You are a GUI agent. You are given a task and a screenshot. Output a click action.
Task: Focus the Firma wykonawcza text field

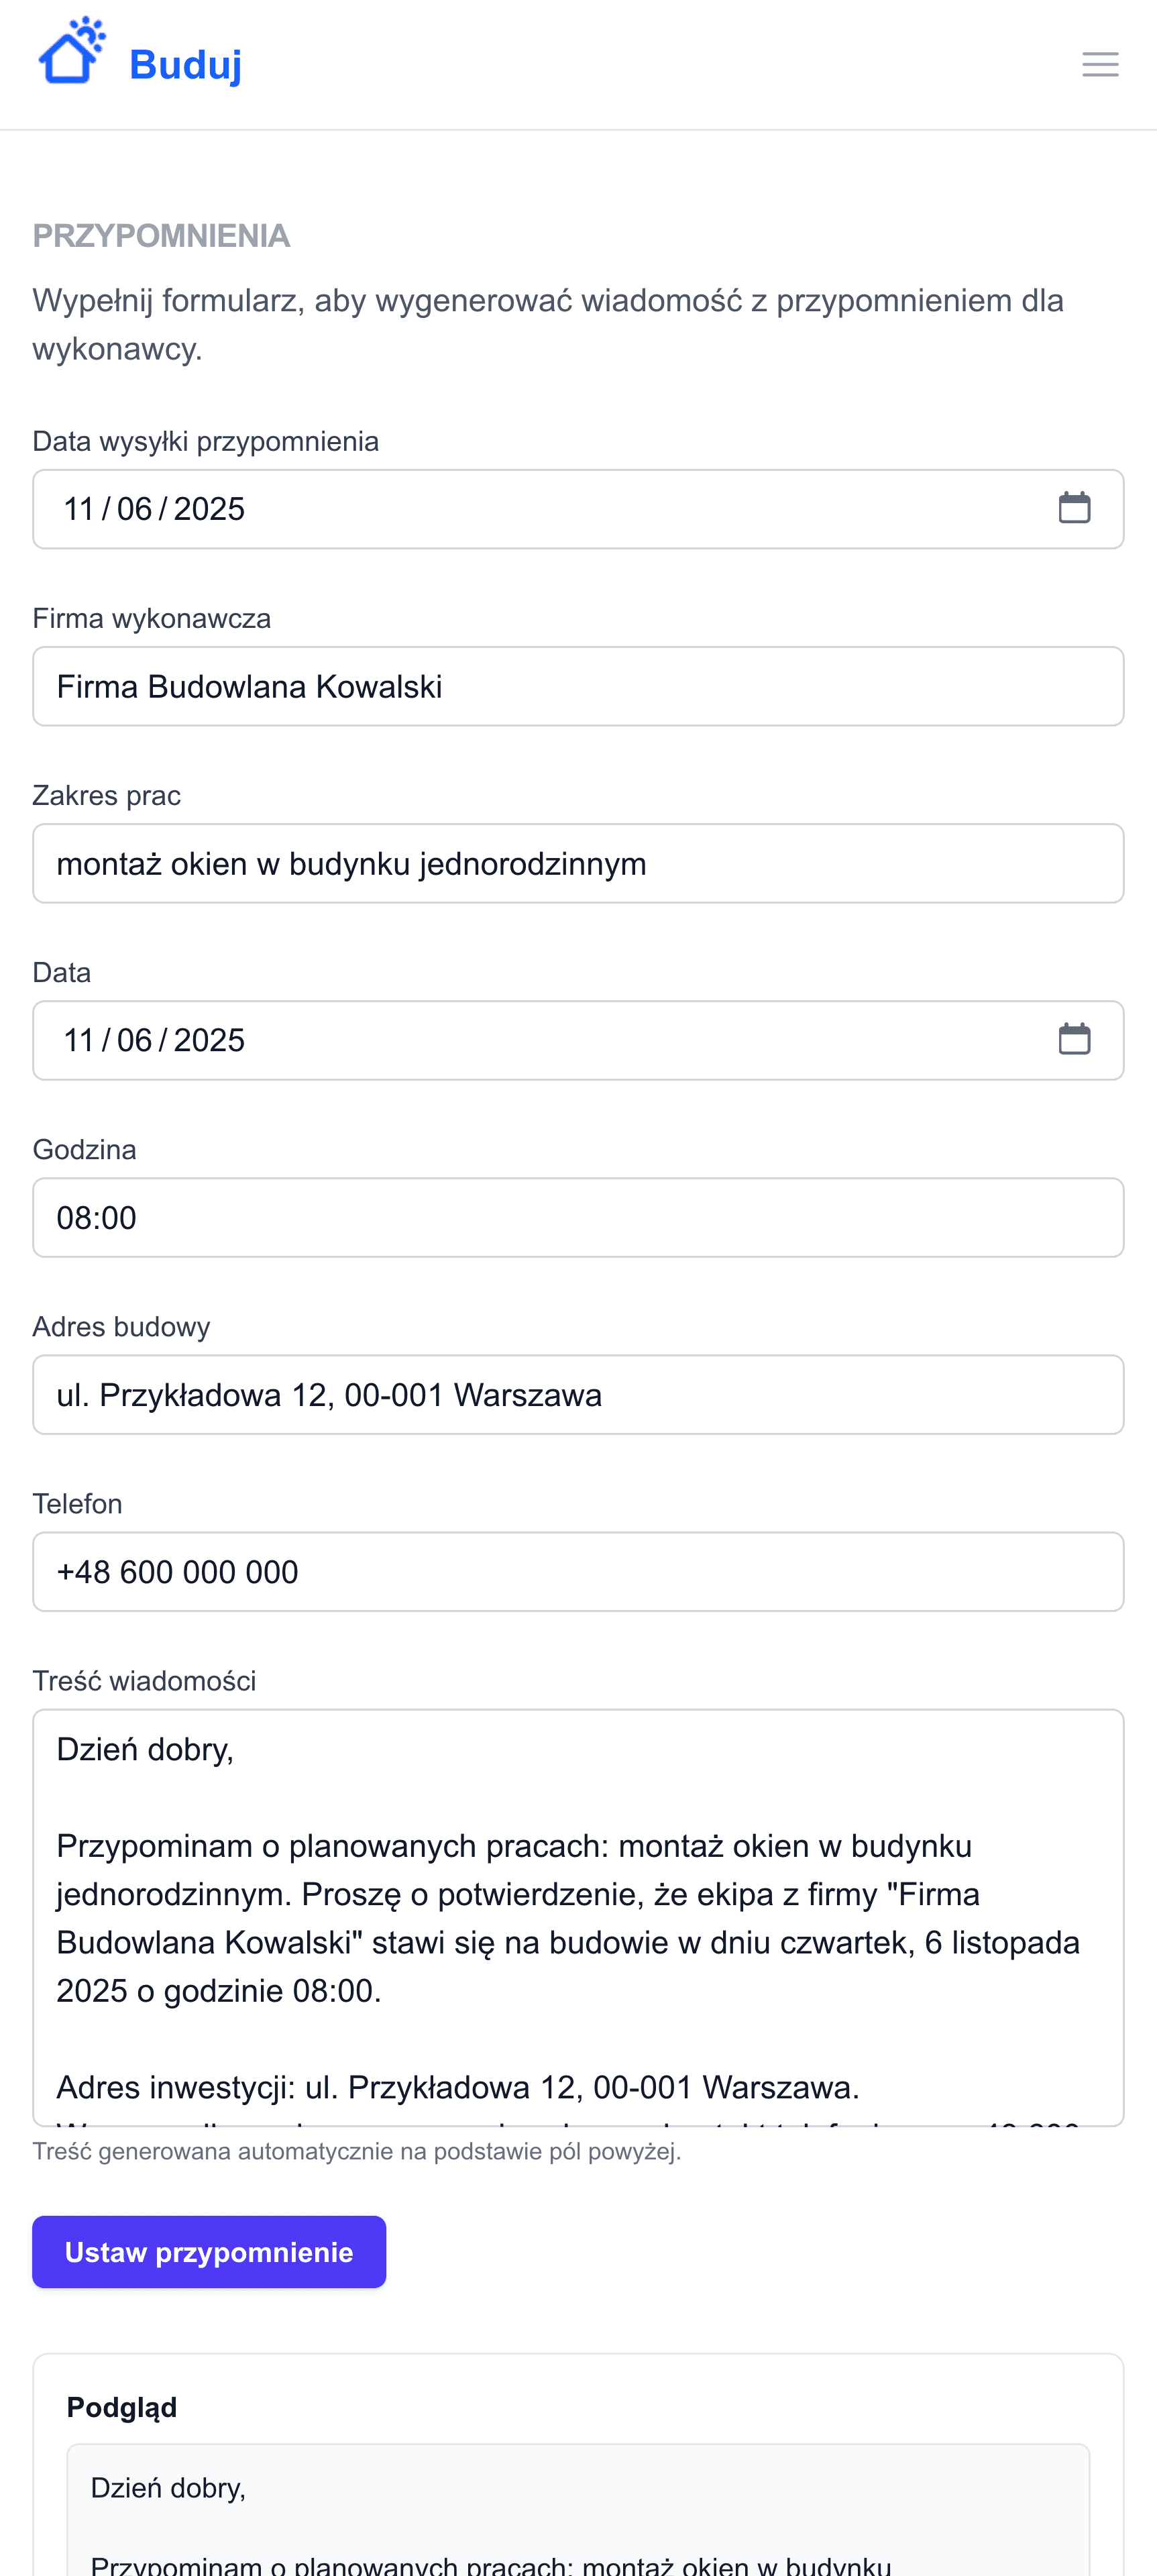578,686
